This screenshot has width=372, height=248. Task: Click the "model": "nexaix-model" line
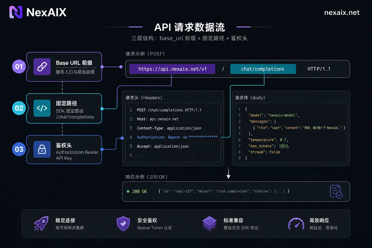[x=274, y=115]
